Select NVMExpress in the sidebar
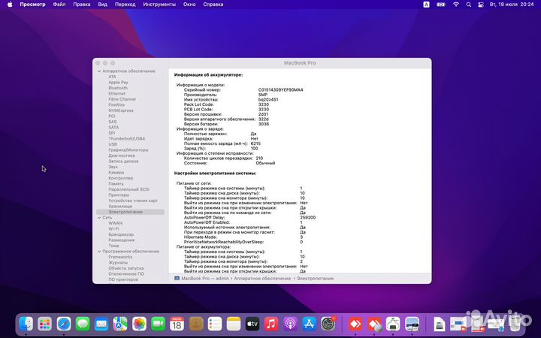This screenshot has height=338, width=541. coord(121,110)
